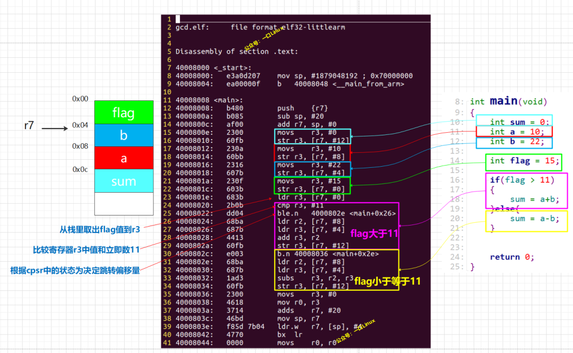Viewport: 573px width, 353px height.
Task: Click the 'int main(void)' source line
Action: point(509,101)
